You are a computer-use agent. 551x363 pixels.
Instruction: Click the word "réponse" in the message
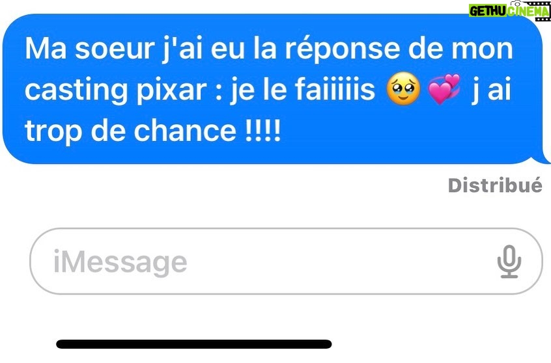(343, 49)
